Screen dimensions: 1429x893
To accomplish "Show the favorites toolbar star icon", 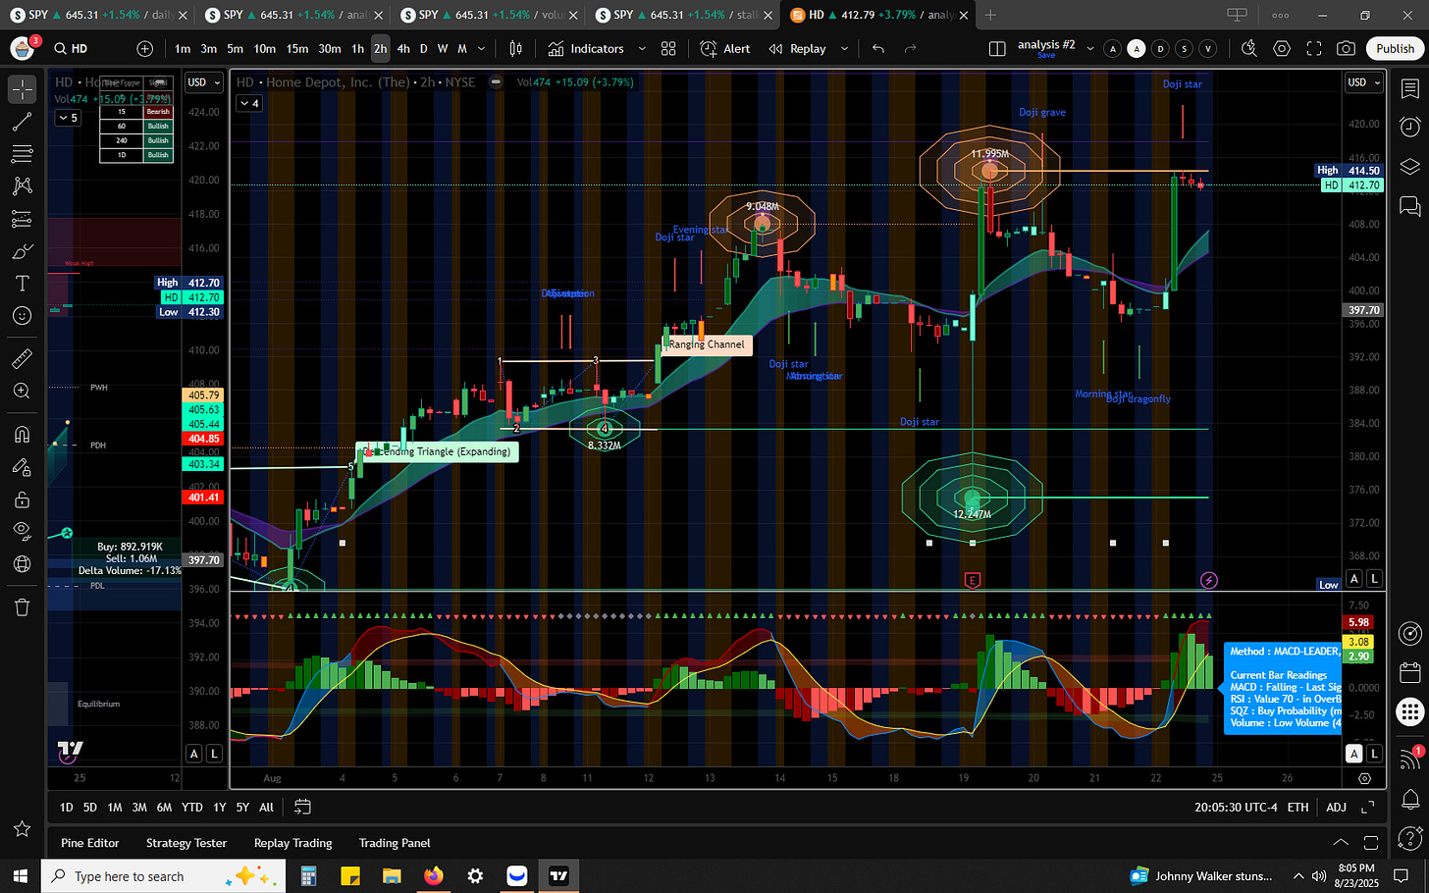I will (x=22, y=829).
